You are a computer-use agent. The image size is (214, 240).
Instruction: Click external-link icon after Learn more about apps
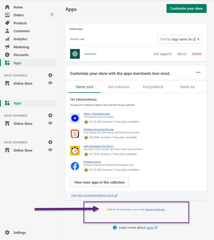tap(156, 228)
